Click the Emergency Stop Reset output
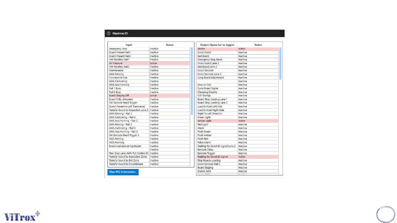The image size is (397, 223). click(238, 59)
